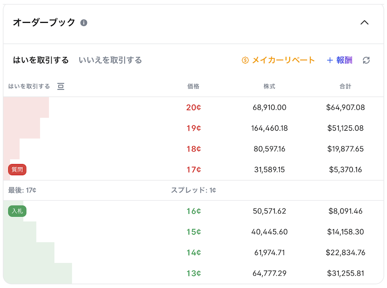Click shares value 164,460.18
This screenshot has height=288, width=387.
click(269, 128)
